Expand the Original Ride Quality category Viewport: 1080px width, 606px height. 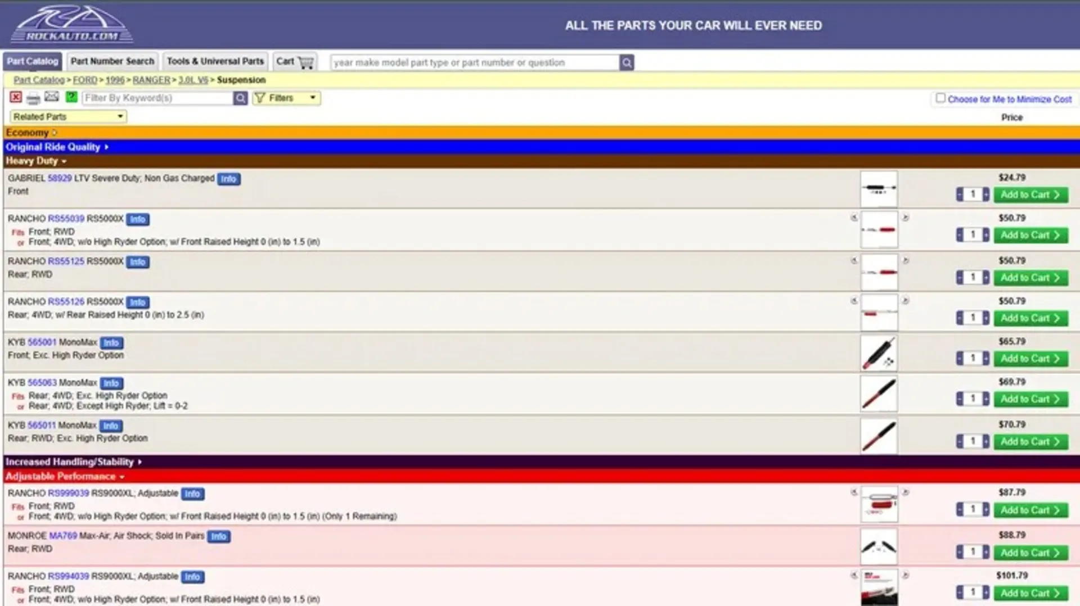tap(57, 147)
